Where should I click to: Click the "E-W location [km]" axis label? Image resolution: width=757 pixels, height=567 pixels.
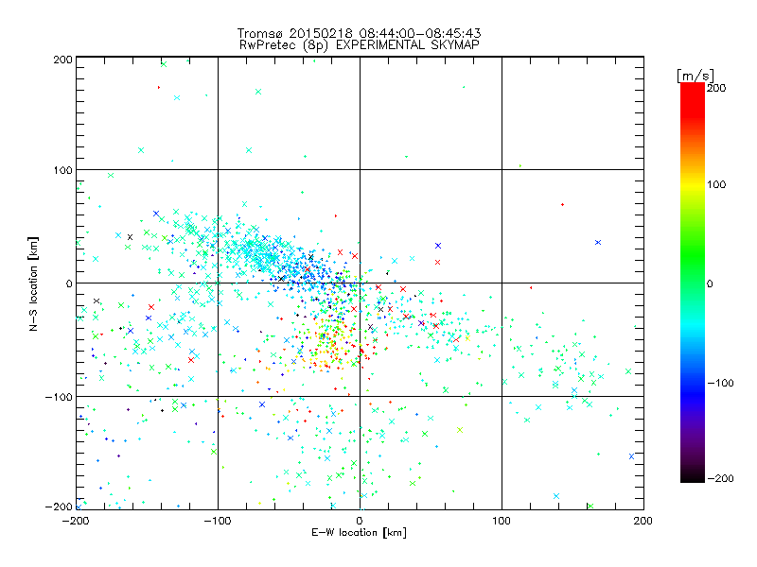tap(359, 533)
